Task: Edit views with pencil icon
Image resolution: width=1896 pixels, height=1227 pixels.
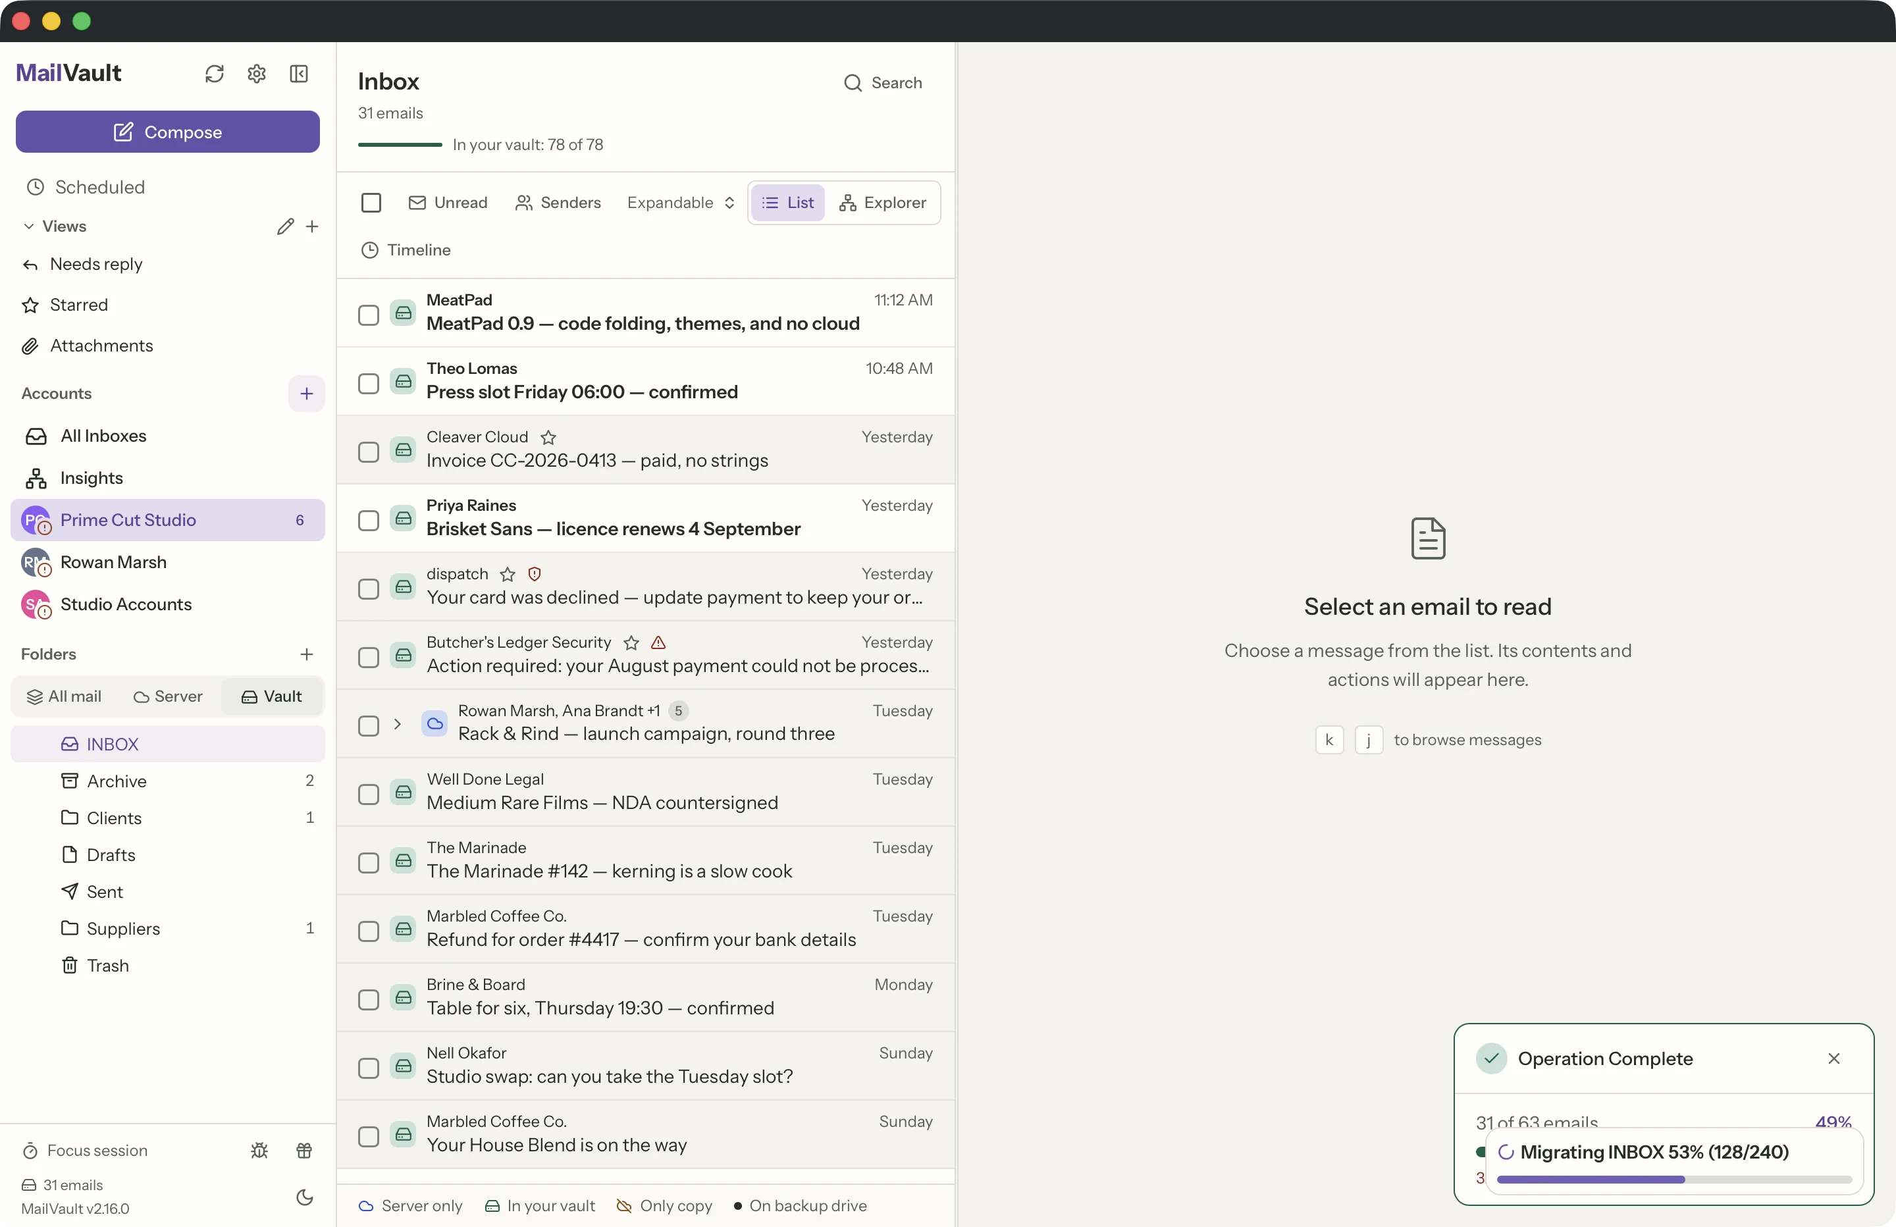Action: click(285, 226)
